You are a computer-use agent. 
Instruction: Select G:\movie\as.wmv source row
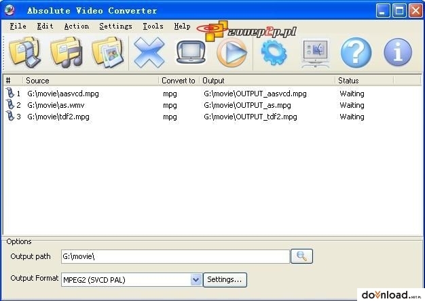[x=56, y=105]
